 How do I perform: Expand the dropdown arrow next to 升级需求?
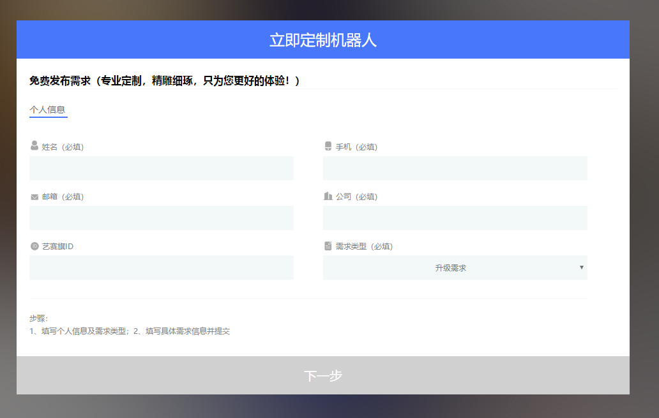(581, 268)
